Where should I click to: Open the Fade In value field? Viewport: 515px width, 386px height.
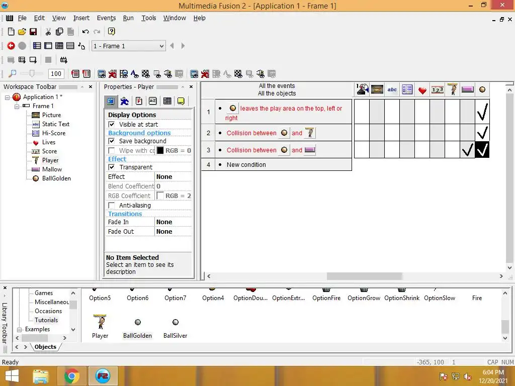173,222
